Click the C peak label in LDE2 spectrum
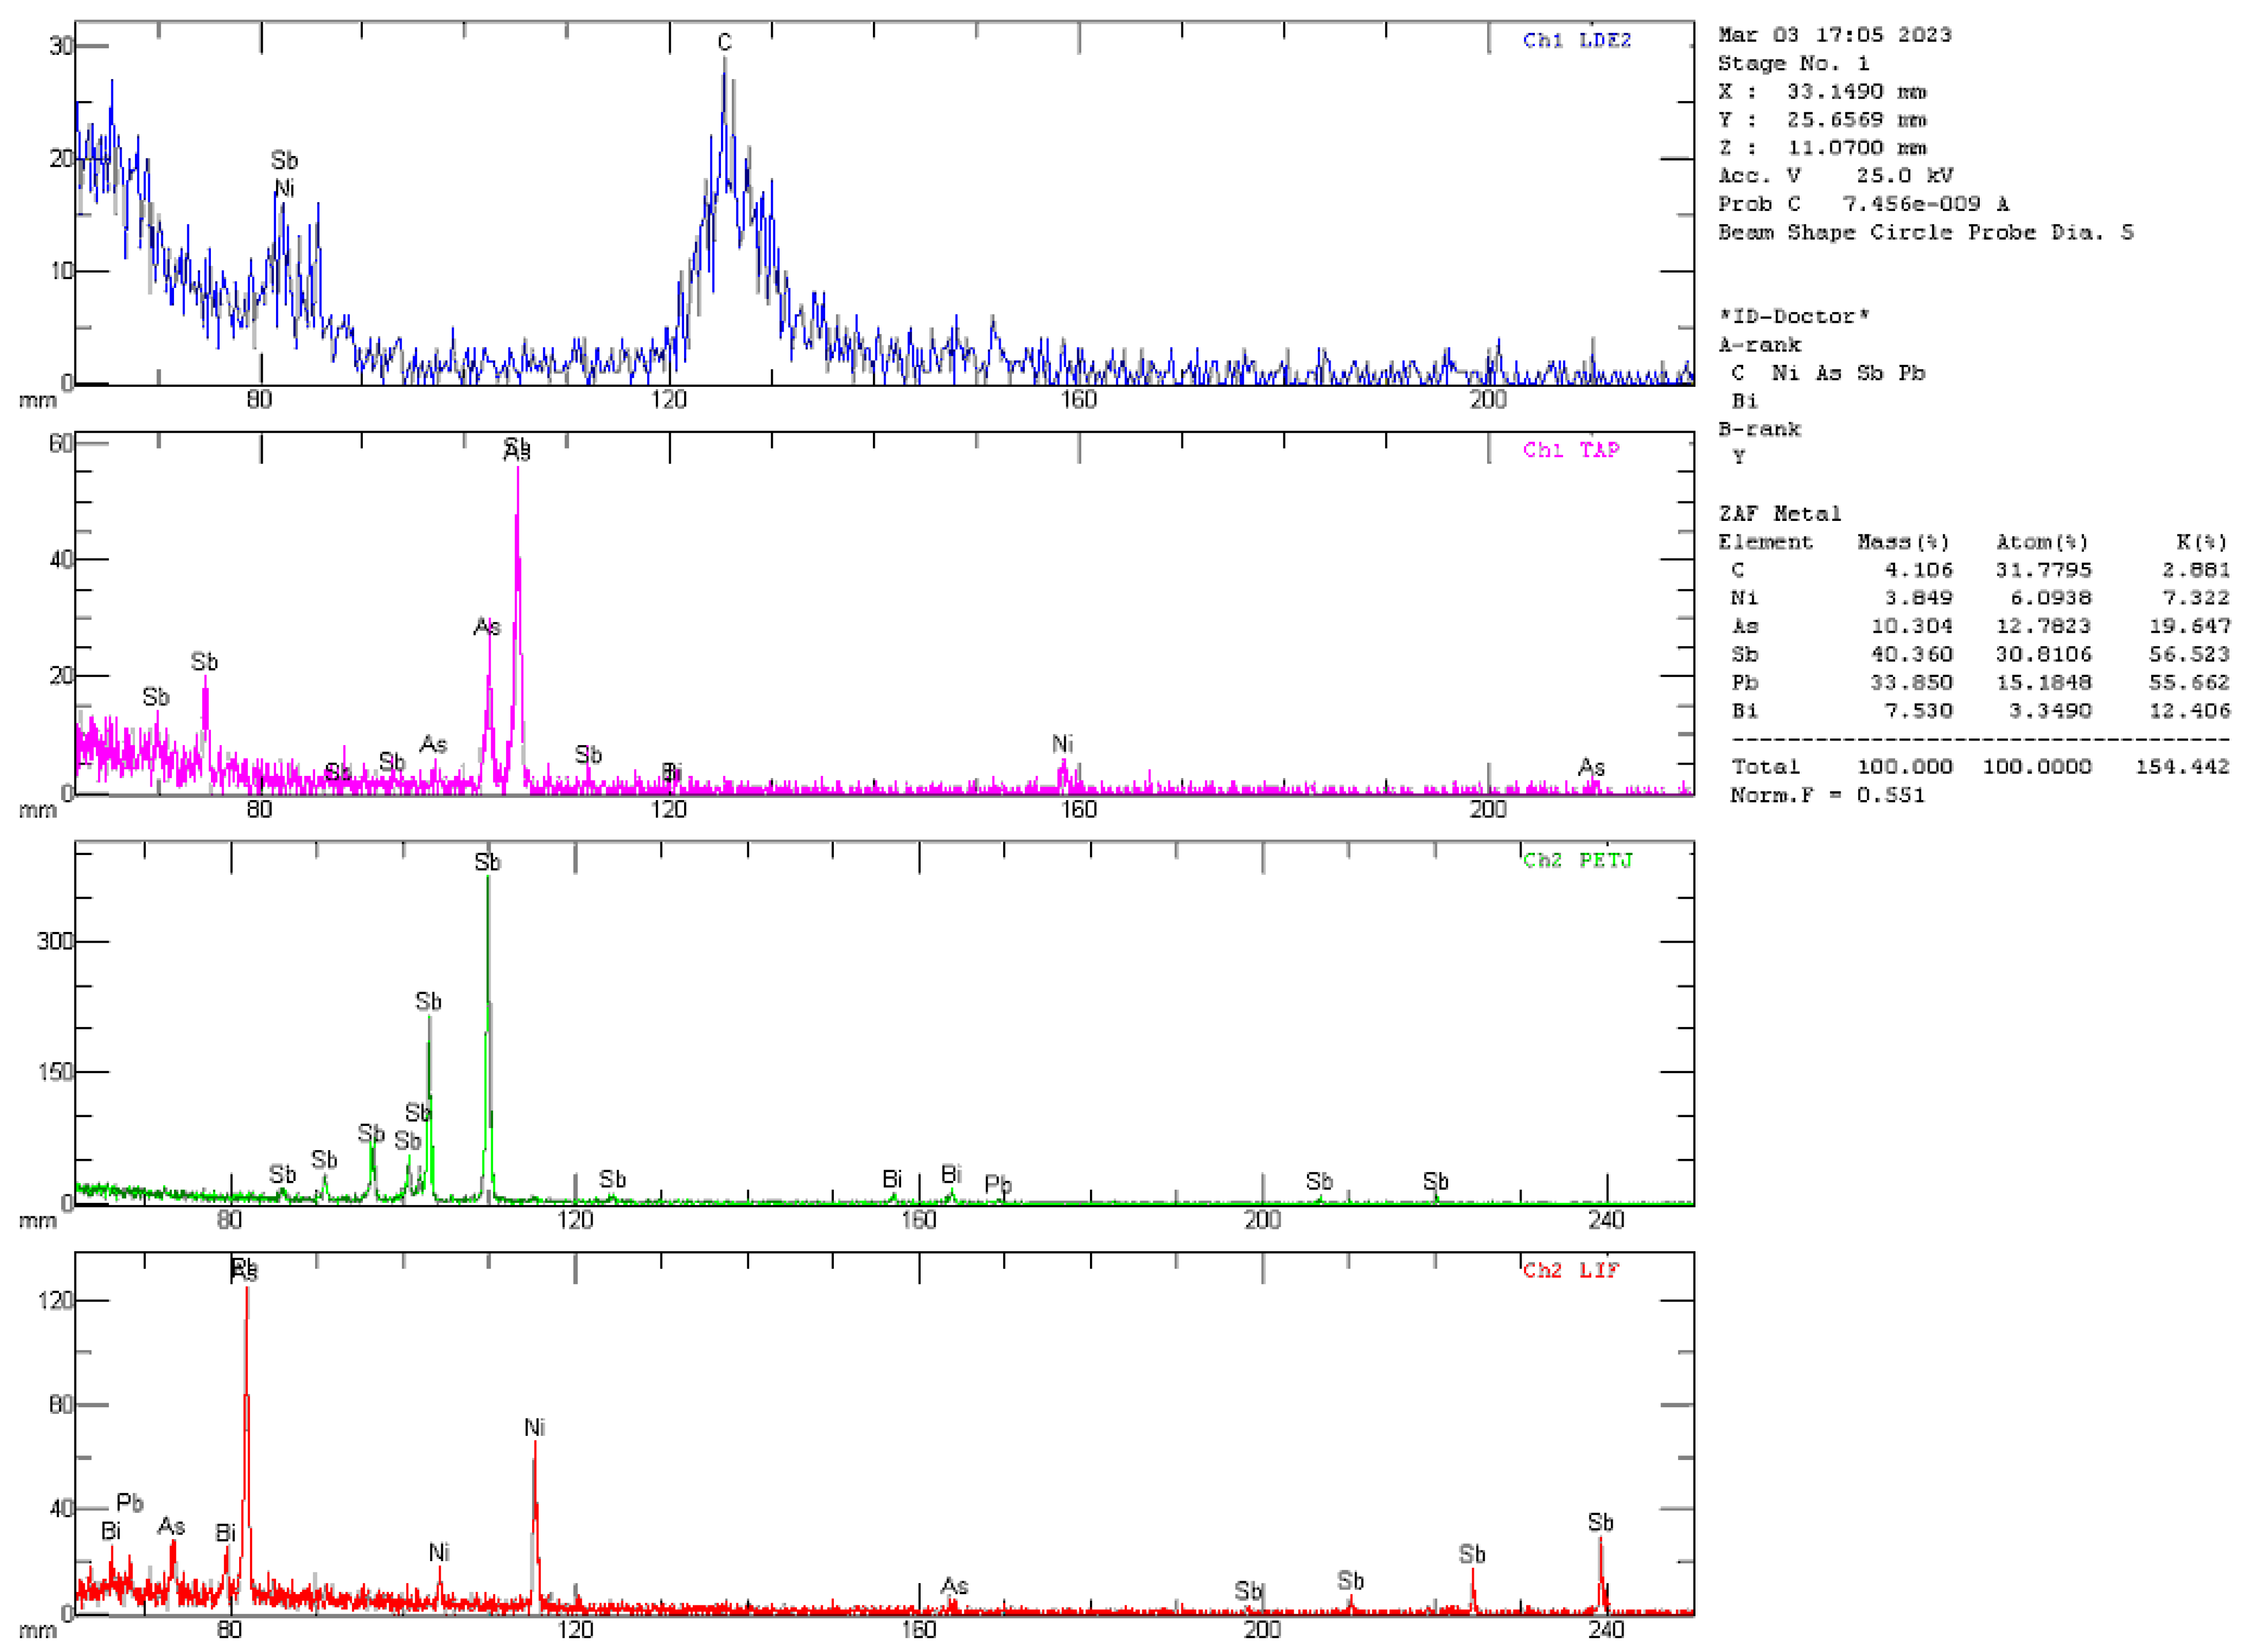The height and width of the screenshot is (1652, 2243). click(x=724, y=42)
